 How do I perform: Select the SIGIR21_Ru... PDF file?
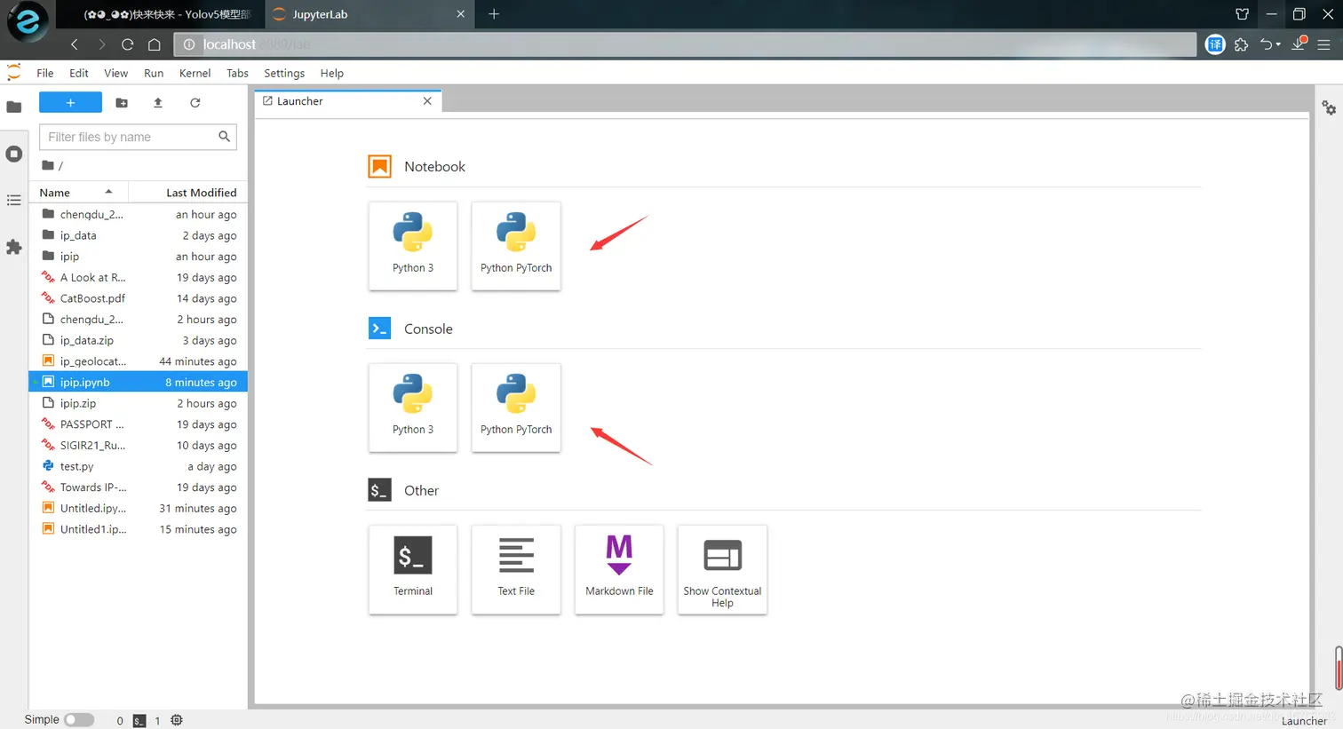click(139, 445)
